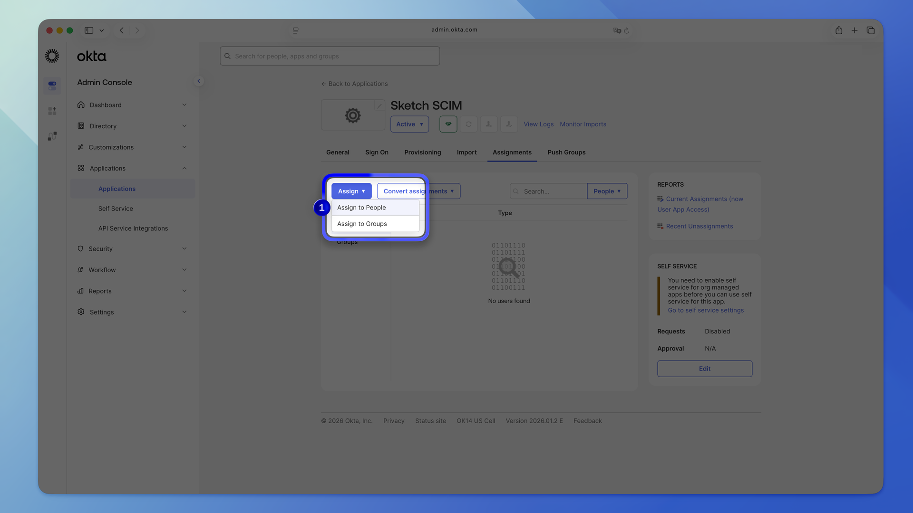Click the Safari sidebar toggle icon
This screenshot has width=913, height=513.
pyautogui.click(x=89, y=30)
